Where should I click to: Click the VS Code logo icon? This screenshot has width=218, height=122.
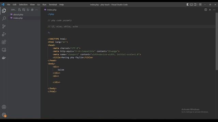pyautogui.click(x=3, y=4)
